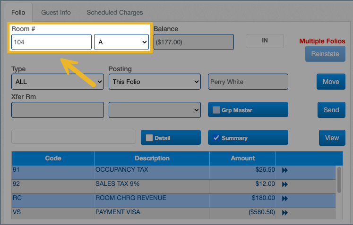Screen dimensions: 353x225
Task: Toggle the Grp Master checkbox
Action: click(216, 110)
